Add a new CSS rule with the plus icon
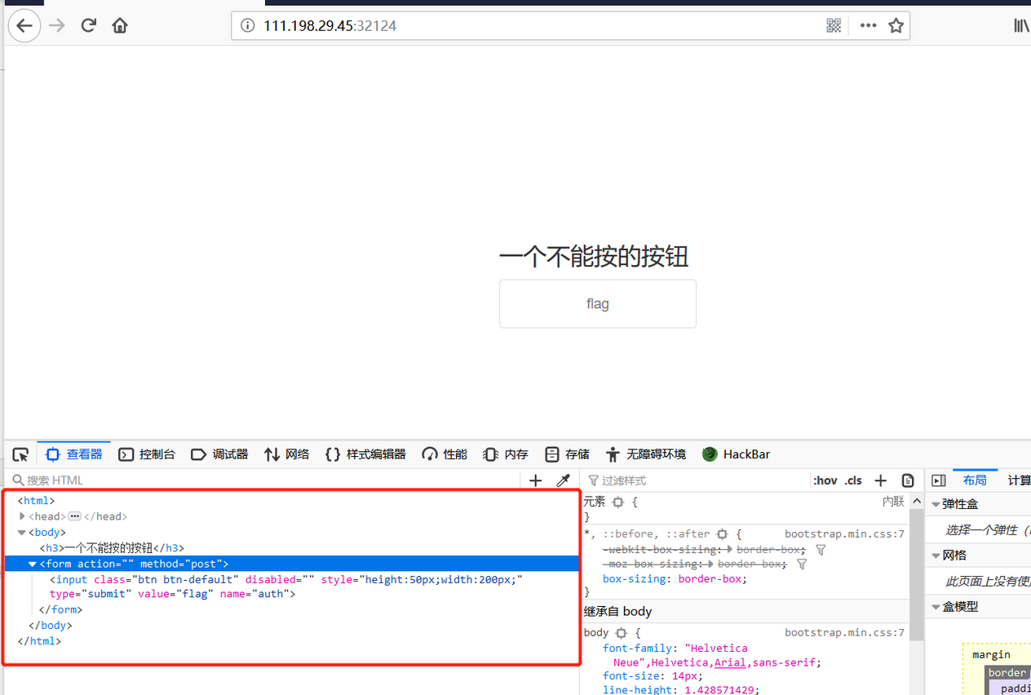This screenshot has height=695, width=1031. tap(880, 480)
